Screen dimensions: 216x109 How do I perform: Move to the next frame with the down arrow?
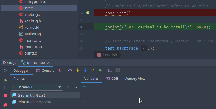[x=76, y=87]
